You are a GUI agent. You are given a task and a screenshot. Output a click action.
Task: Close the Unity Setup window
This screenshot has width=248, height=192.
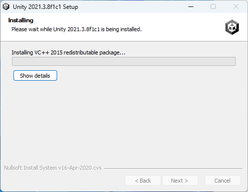point(236,6)
